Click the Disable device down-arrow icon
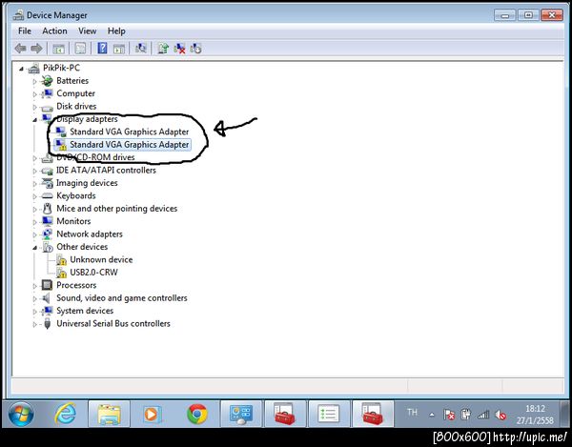The image size is (572, 447). tap(195, 48)
